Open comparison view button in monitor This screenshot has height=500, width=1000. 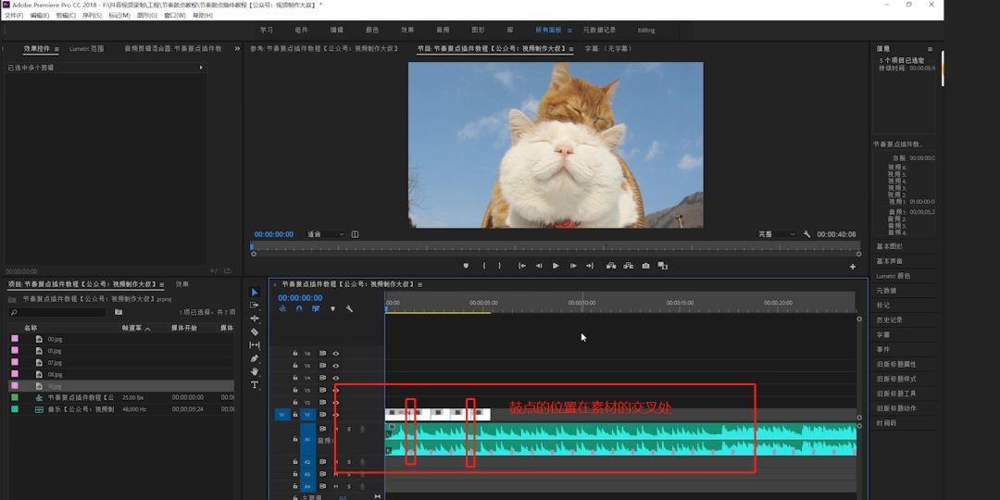[663, 266]
